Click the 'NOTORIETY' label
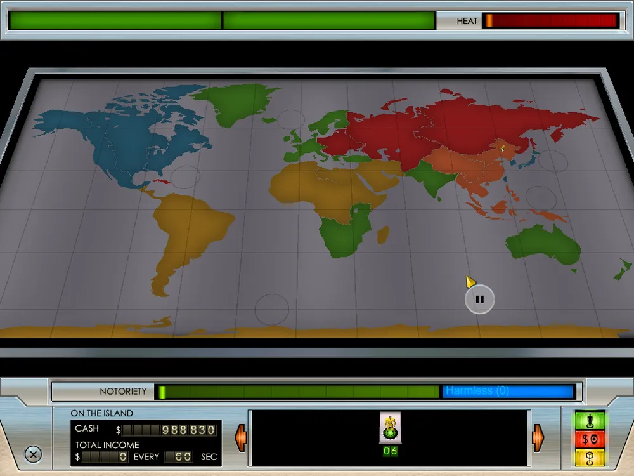634x476 pixels. click(123, 392)
